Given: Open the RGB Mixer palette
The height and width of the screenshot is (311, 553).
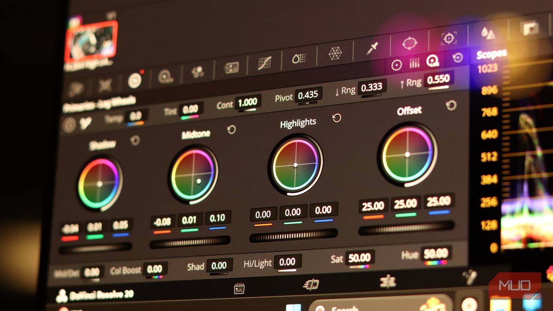Looking at the screenshot, I should pyautogui.click(x=198, y=72).
